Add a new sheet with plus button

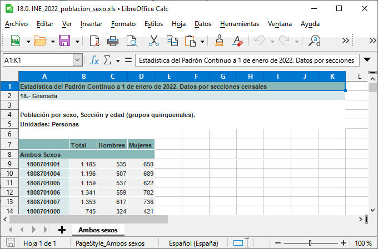tap(62, 230)
